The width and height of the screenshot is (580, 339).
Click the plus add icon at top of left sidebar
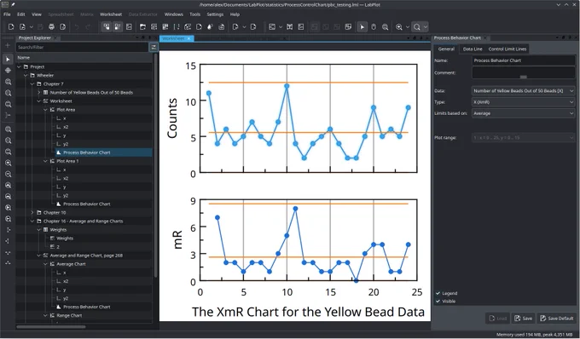click(x=8, y=45)
